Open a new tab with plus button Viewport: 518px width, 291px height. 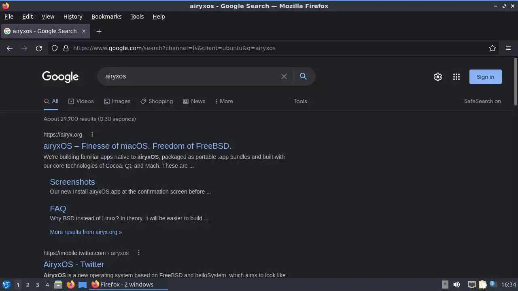[x=99, y=31]
